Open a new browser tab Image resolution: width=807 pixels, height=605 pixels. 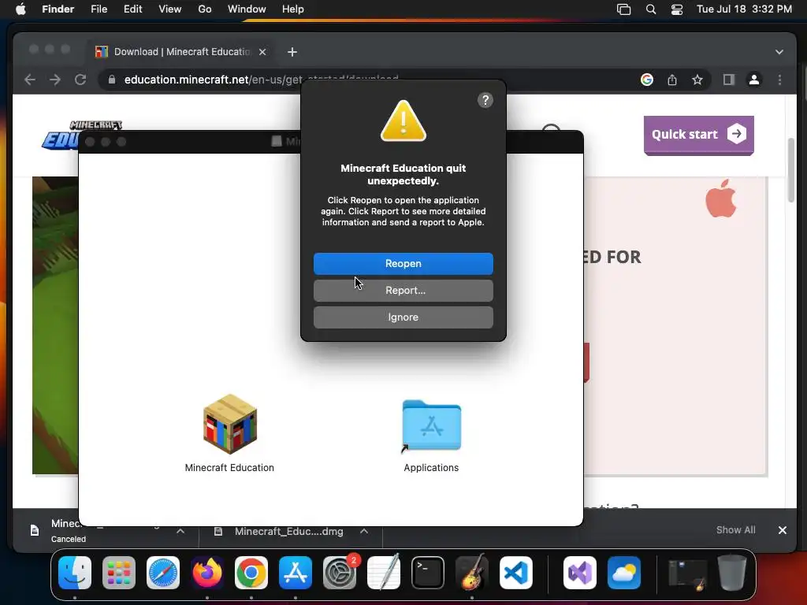click(x=292, y=52)
